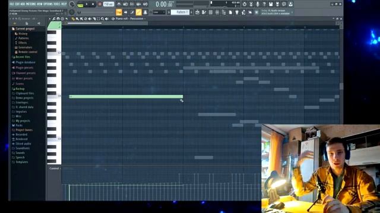This screenshot has height=213, width=380.
Task: Toggle the orange link controllers button
Action: [x=138, y=12]
